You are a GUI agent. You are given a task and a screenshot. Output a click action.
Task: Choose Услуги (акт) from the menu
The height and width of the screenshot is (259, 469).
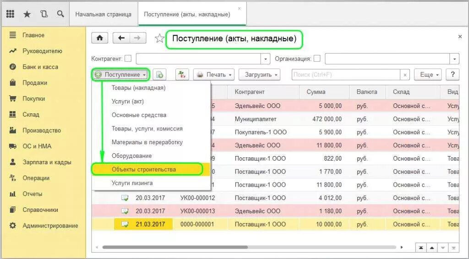coord(128,102)
